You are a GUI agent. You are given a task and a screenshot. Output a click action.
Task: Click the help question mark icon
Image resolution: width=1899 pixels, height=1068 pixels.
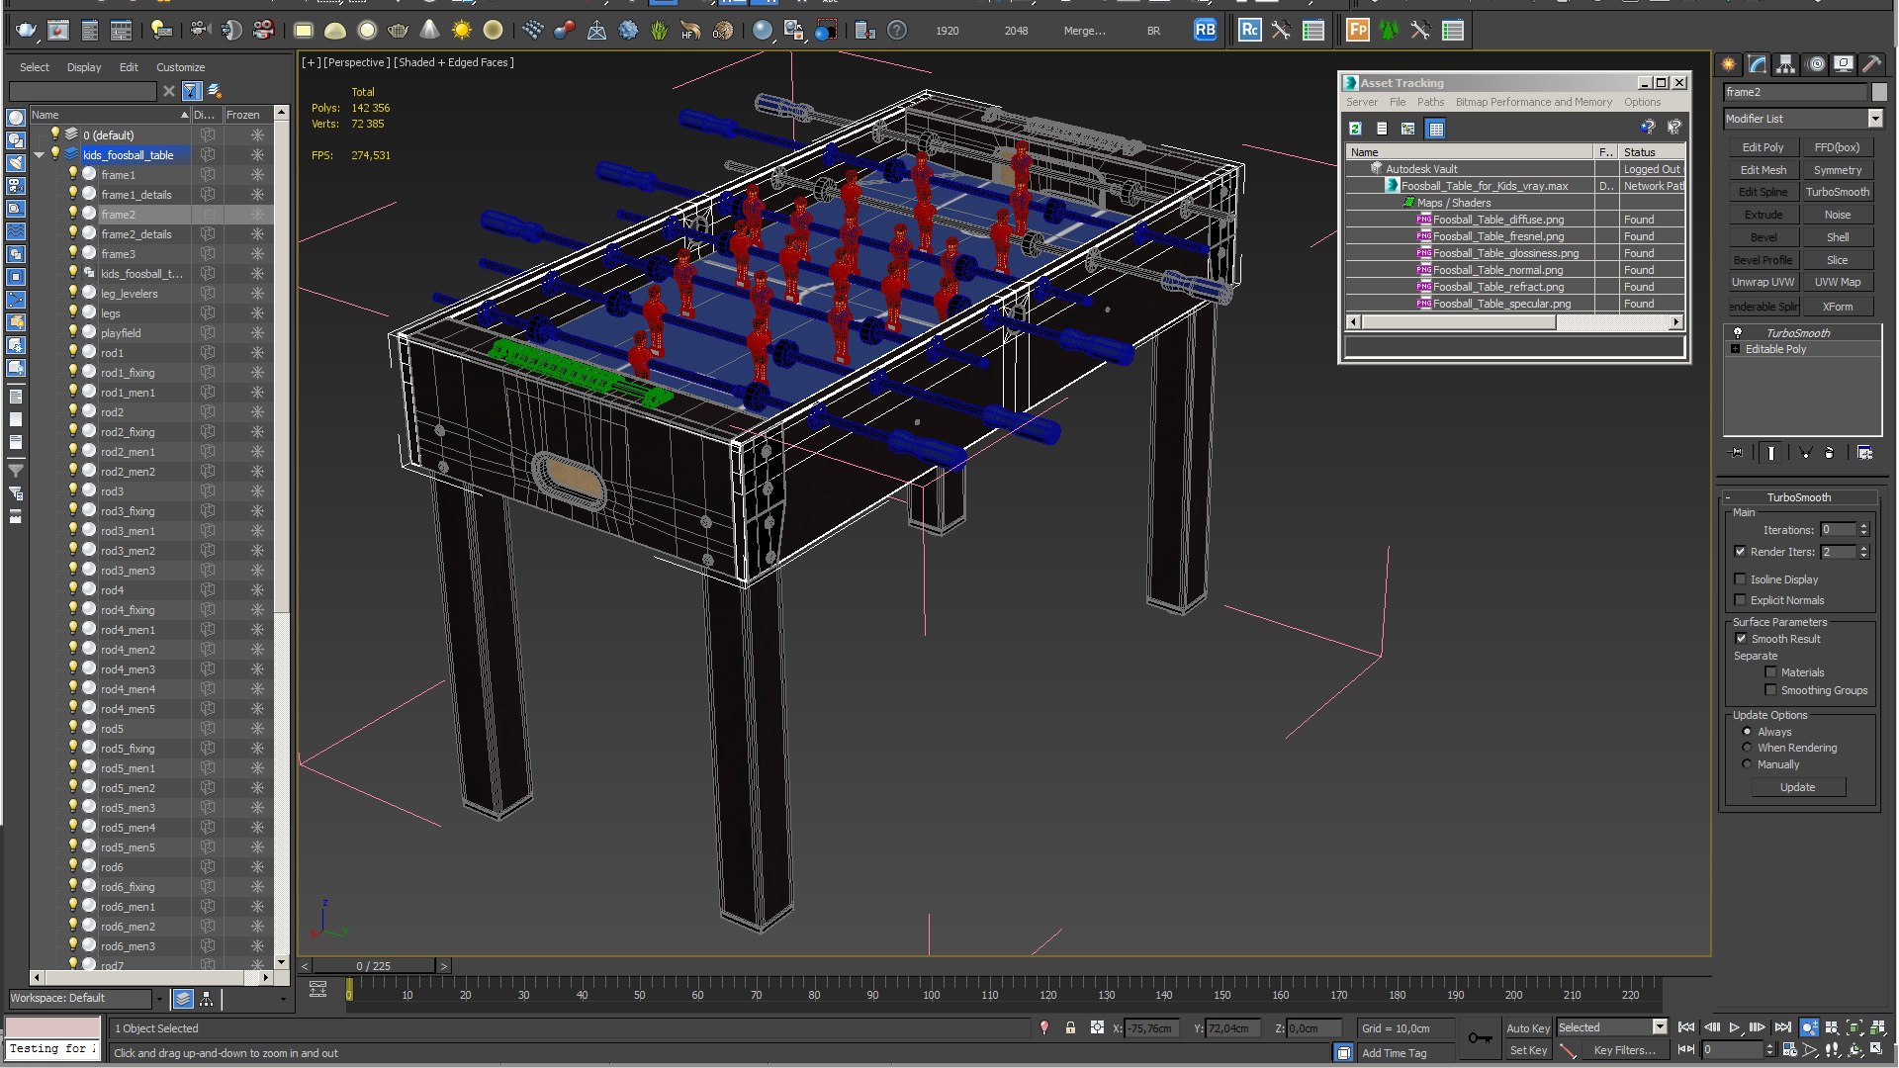897,31
